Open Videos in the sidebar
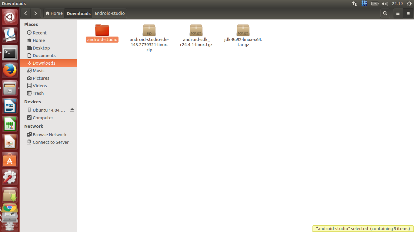This screenshot has width=414, height=232. 48,85
